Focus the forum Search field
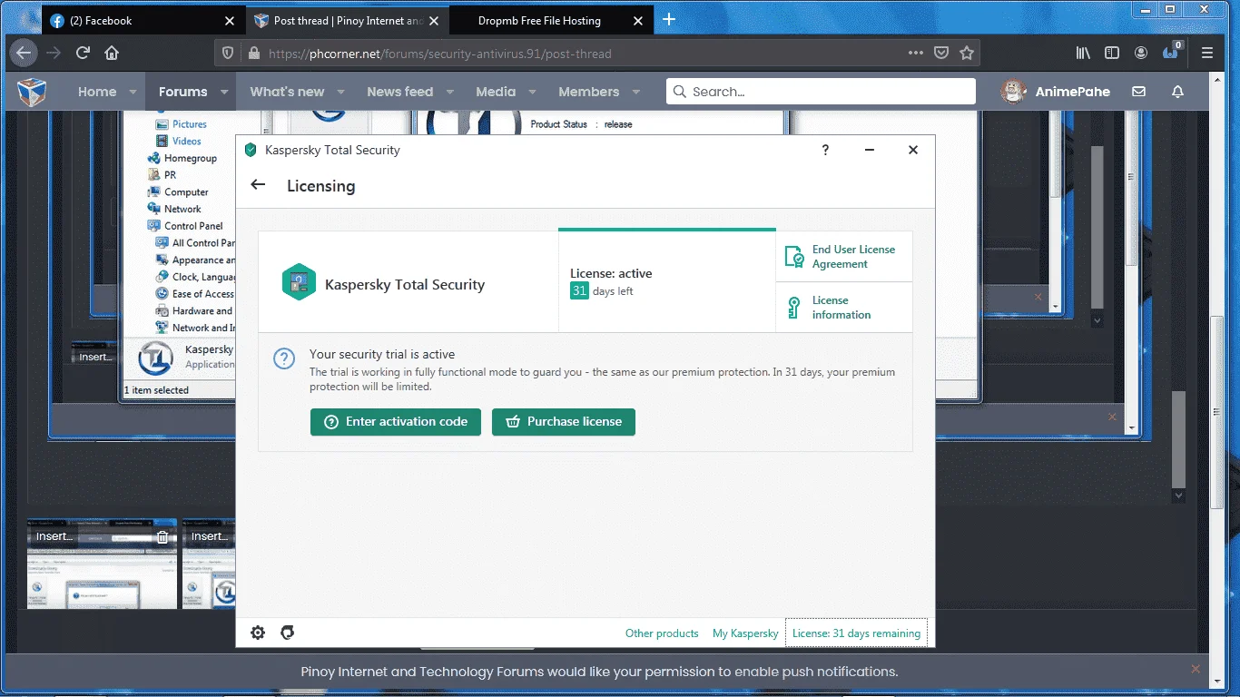The height and width of the screenshot is (697, 1240). coord(821,92)
